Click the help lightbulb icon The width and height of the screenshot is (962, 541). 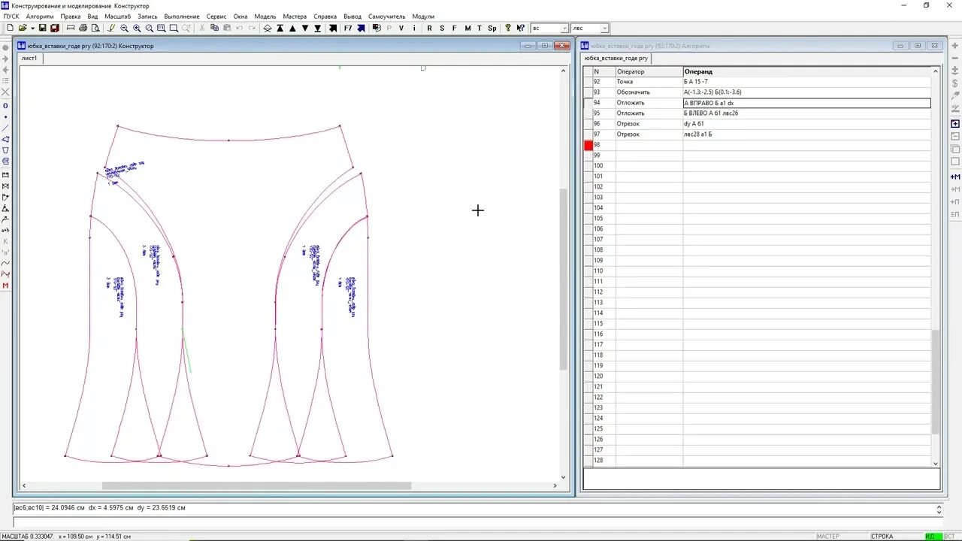tap(508, 28)
